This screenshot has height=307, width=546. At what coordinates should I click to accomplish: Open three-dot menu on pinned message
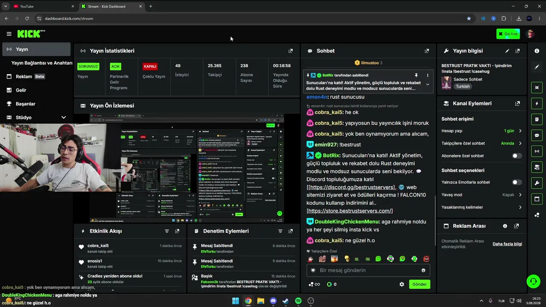pyautogui.click(x=427, y=75)
